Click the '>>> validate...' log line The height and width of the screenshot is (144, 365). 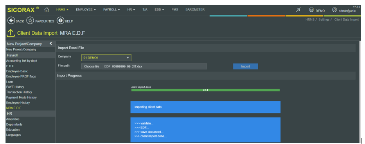tap(144, 123)
